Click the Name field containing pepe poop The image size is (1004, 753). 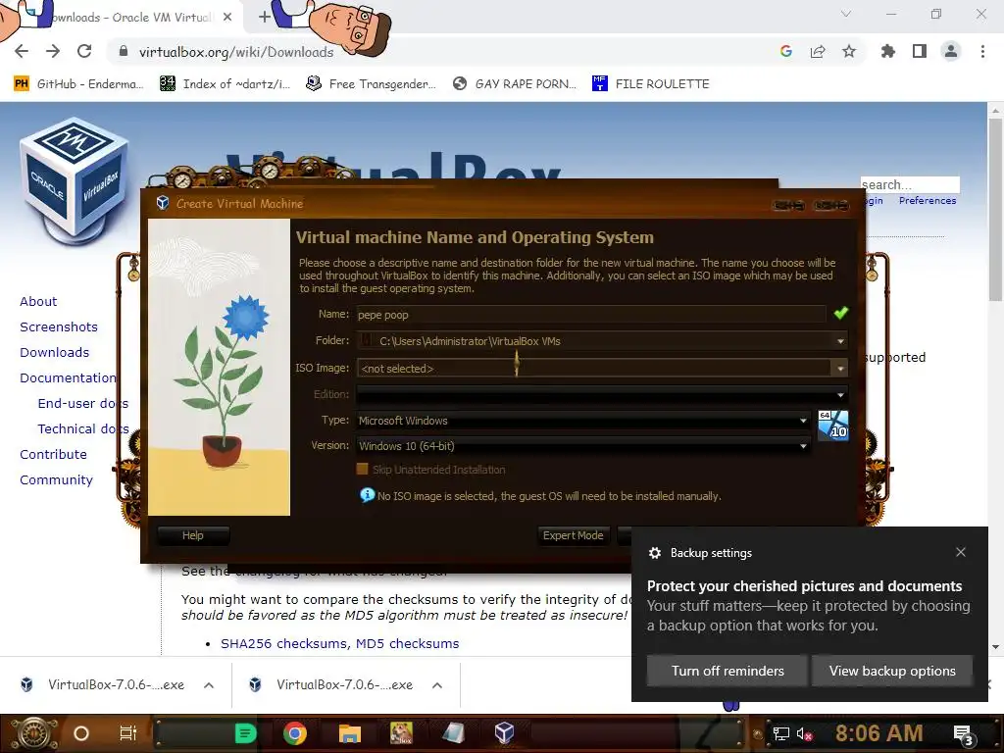590,315
